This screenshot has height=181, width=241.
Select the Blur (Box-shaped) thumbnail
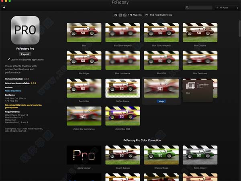pyautogui.click(x=123, y=33)
